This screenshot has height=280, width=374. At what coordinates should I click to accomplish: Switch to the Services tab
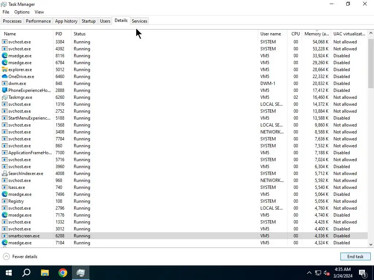click(140, 21)
